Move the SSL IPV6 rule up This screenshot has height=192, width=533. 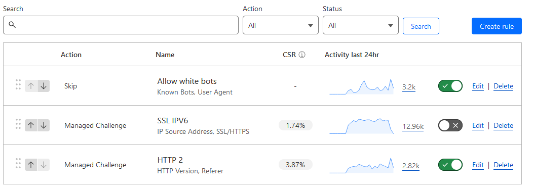[31, 125]
